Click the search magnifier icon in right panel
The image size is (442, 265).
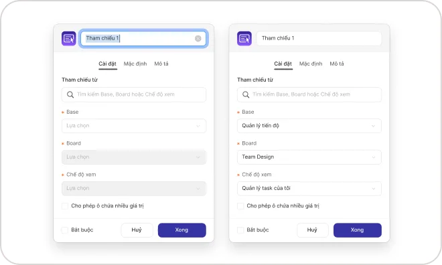coord(246,94)
